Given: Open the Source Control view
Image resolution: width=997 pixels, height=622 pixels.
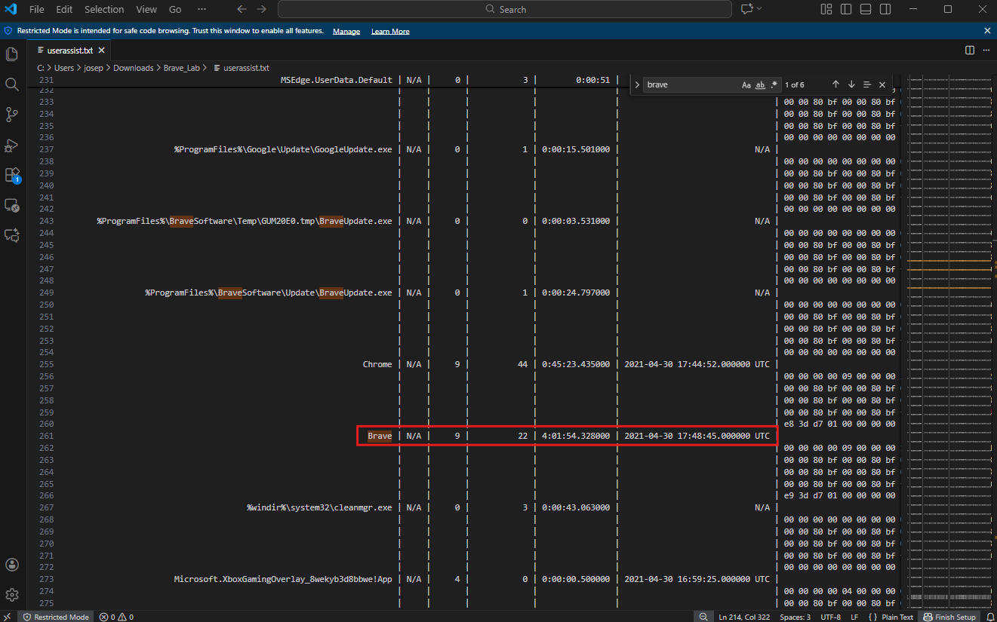Looking at the screenshot, I should click(x=12, y=115).
